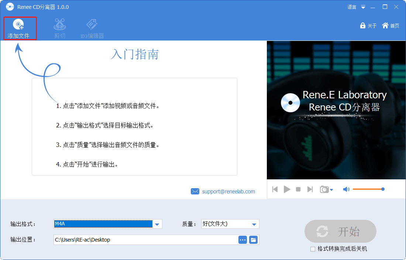The width and height of the screenshot is (406, 260).
Task: Expand the camera snapshot dropdown arrow
Action: tap(331, 190)
